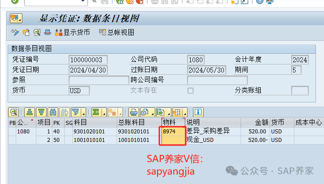The height and width of the screenshot is (184, 324).
Task: Open details icon in the line item toolbar
Action: (x=13, y=112)
